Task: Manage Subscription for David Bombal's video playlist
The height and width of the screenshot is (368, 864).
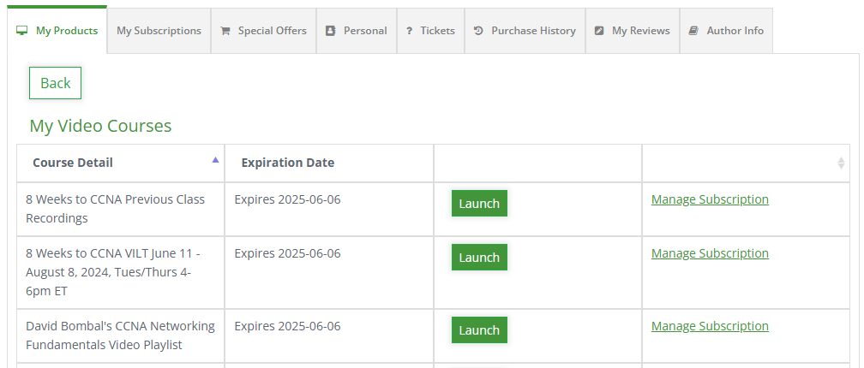Action: [x=710, y=326]
